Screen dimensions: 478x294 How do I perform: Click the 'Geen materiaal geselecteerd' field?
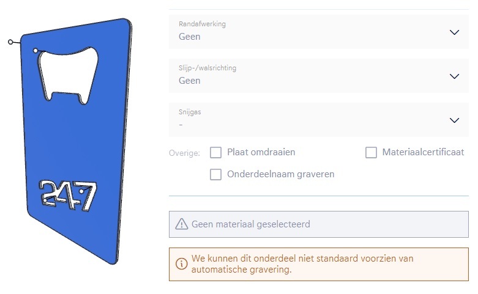point(318,224)
